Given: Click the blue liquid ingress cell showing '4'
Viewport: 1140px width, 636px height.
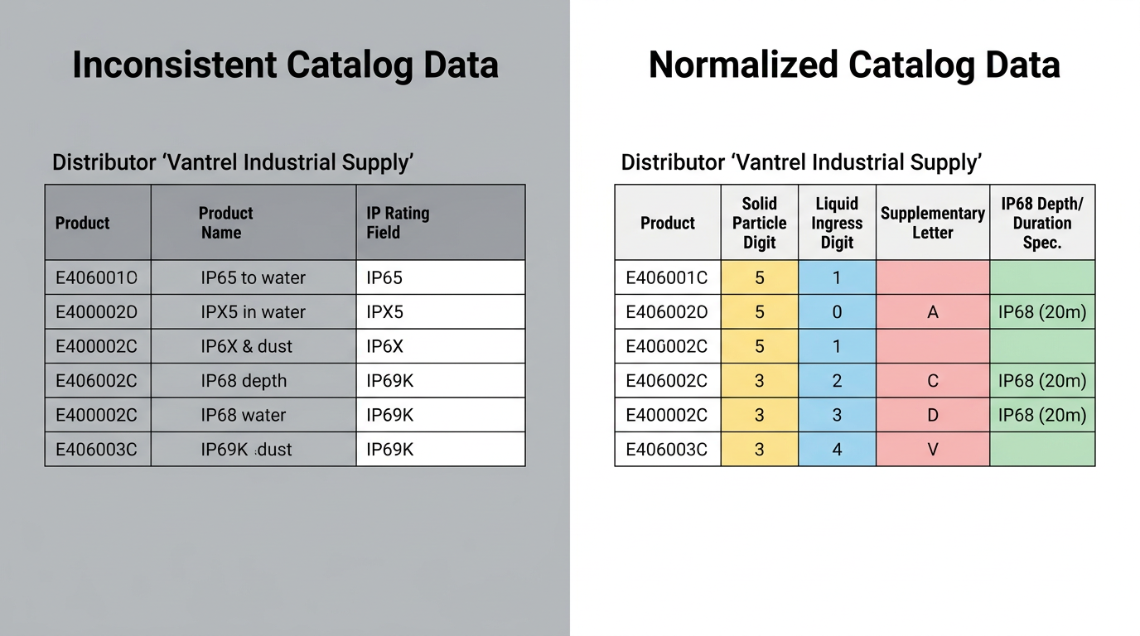Looking at the screenshot, I should coord(837,450).
